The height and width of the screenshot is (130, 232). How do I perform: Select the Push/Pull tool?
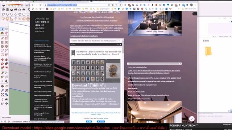point(7,60)
